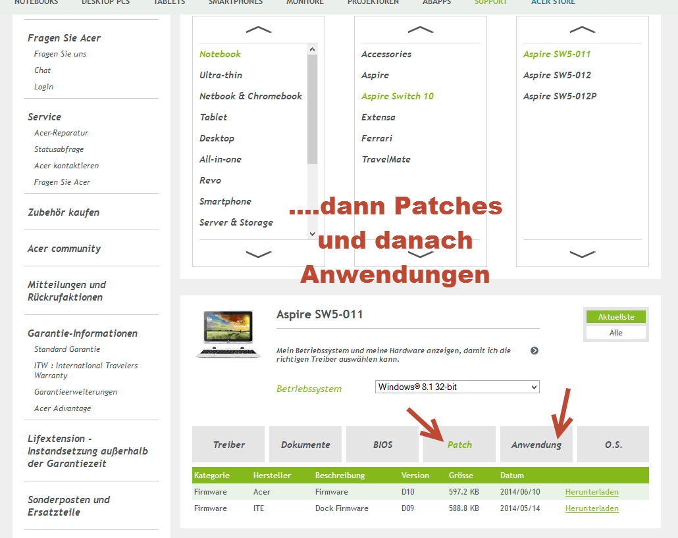Select Notebook in the category list
This screenshot has width=678, height=538.
coord(220,54)
